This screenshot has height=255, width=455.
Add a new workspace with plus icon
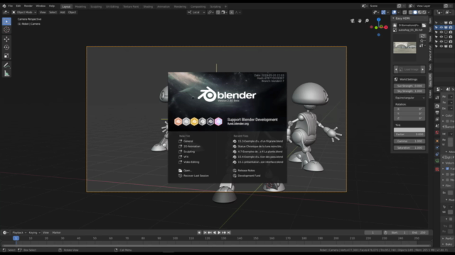[x=226, y=6]
